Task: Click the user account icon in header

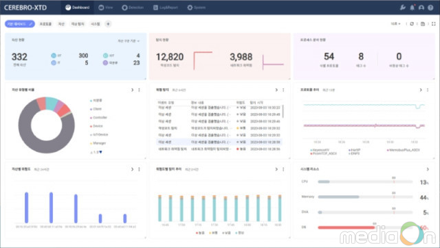Action: coord(421,8)
